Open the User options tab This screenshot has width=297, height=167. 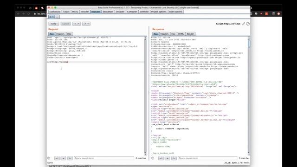175,12
